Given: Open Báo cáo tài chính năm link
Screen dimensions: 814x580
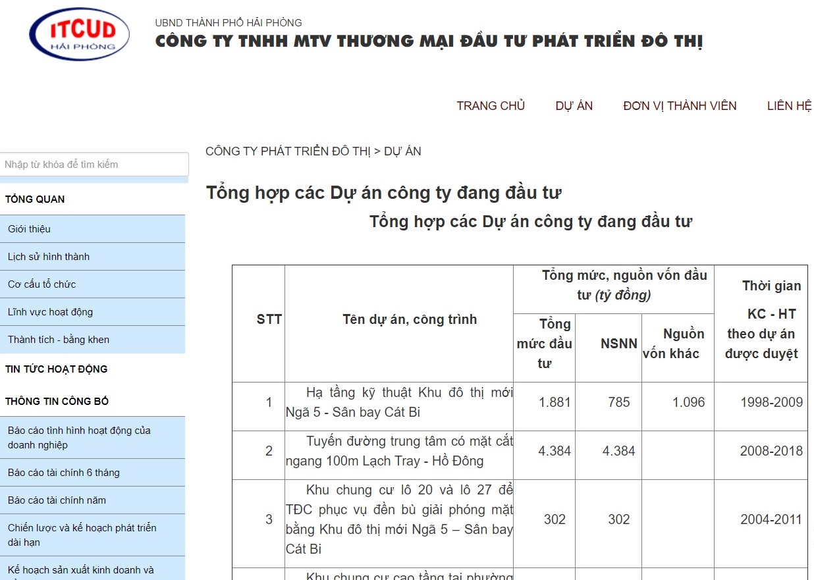Looking at the screenshot, I should [57, 500].
